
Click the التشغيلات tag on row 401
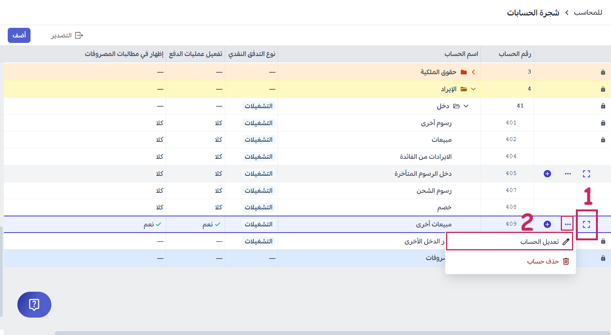tap(258, 123)
